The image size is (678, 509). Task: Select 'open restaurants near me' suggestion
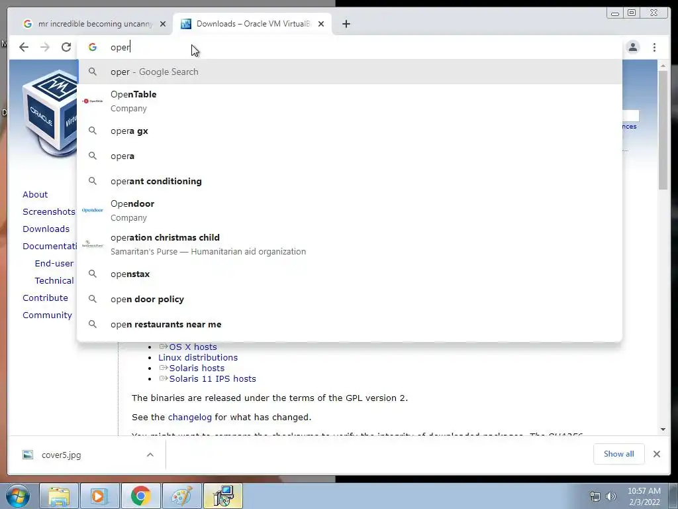coord(350,324)
